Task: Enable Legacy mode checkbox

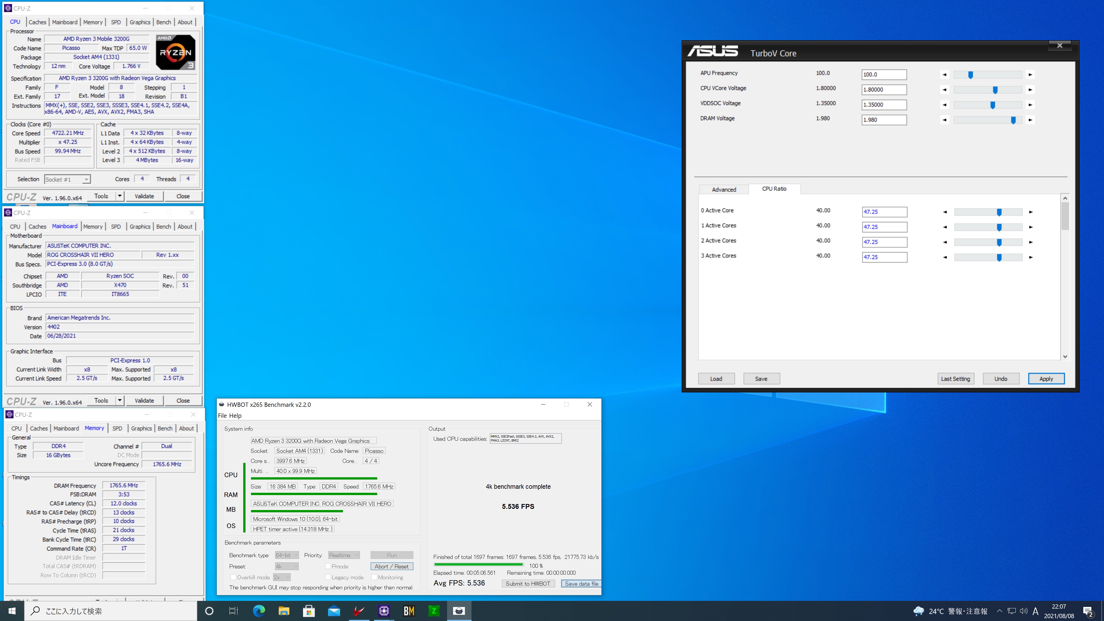Action: click(328, 577)
